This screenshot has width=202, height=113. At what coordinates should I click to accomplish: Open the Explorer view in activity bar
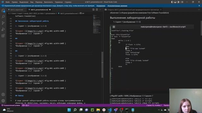[3, 11]
